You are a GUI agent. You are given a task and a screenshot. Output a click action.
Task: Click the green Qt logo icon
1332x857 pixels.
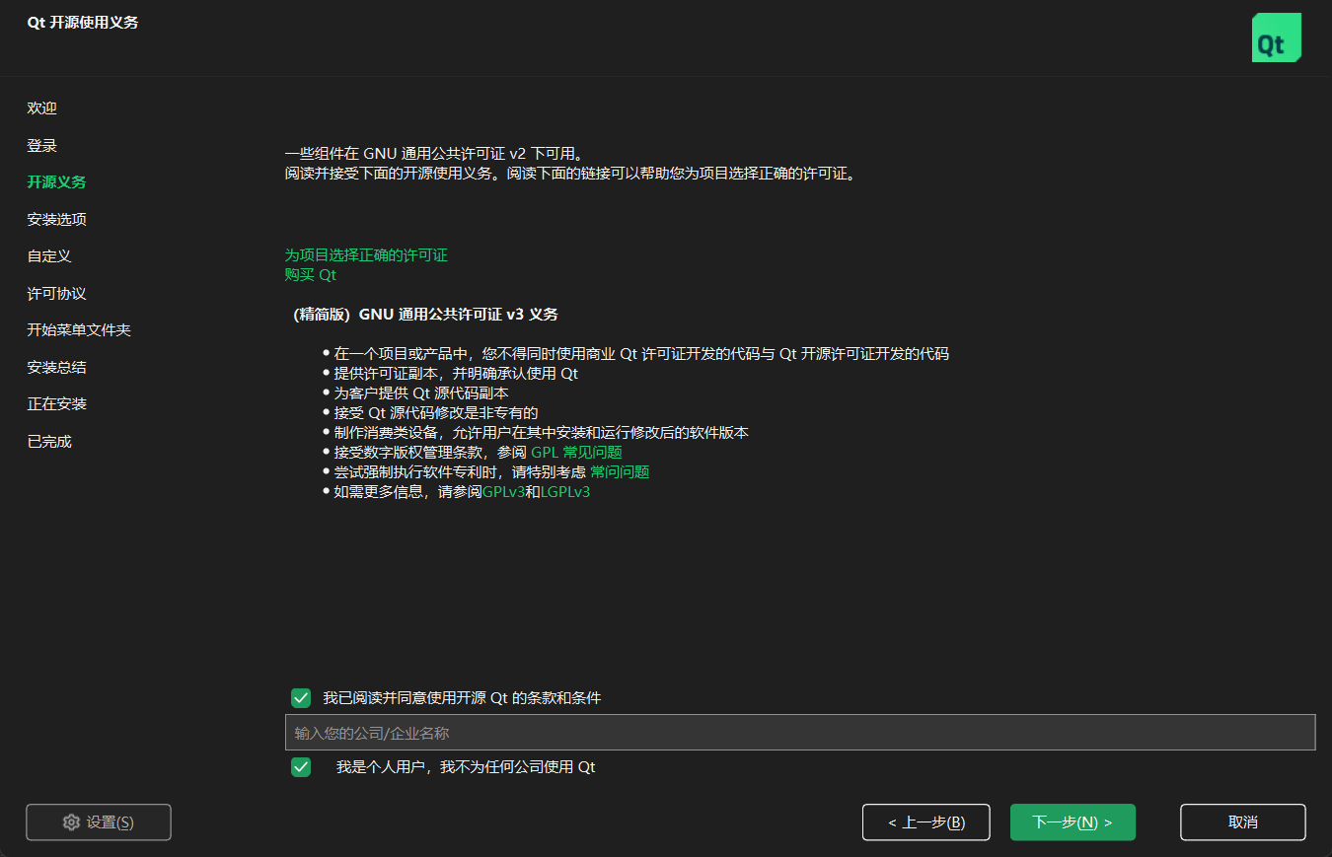1276,38
